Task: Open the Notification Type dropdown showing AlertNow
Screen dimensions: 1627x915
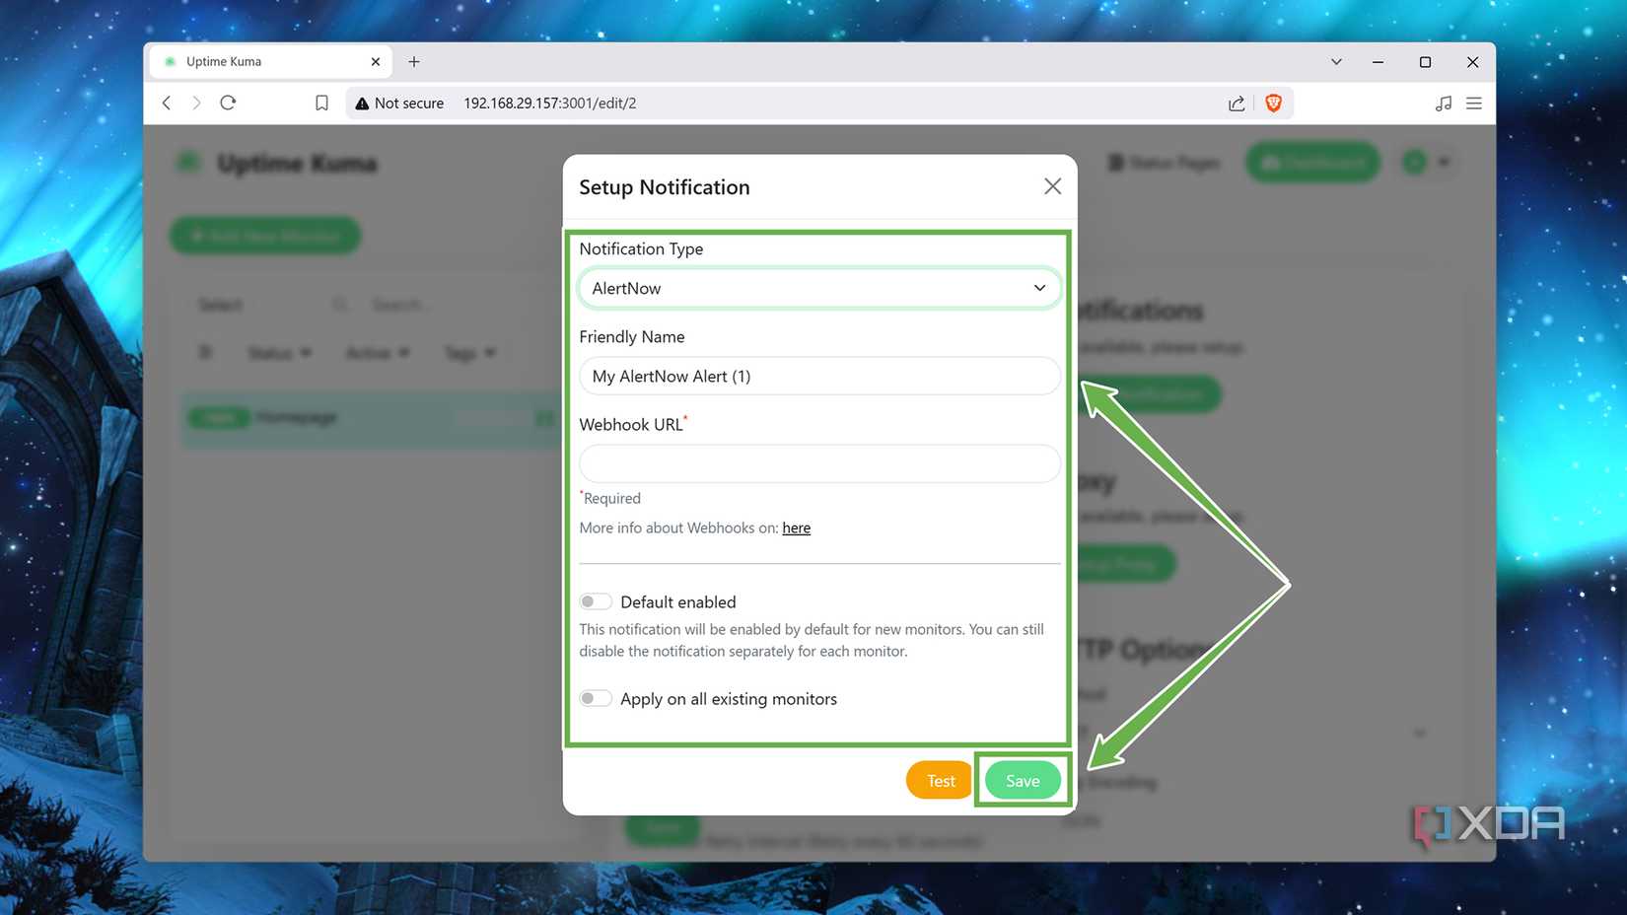Action: pos(819,288)
